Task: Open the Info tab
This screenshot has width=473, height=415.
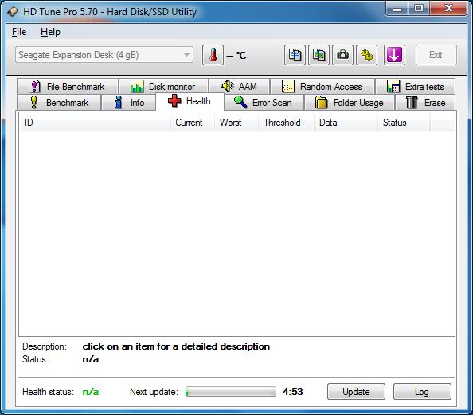Action: [129, 103]
